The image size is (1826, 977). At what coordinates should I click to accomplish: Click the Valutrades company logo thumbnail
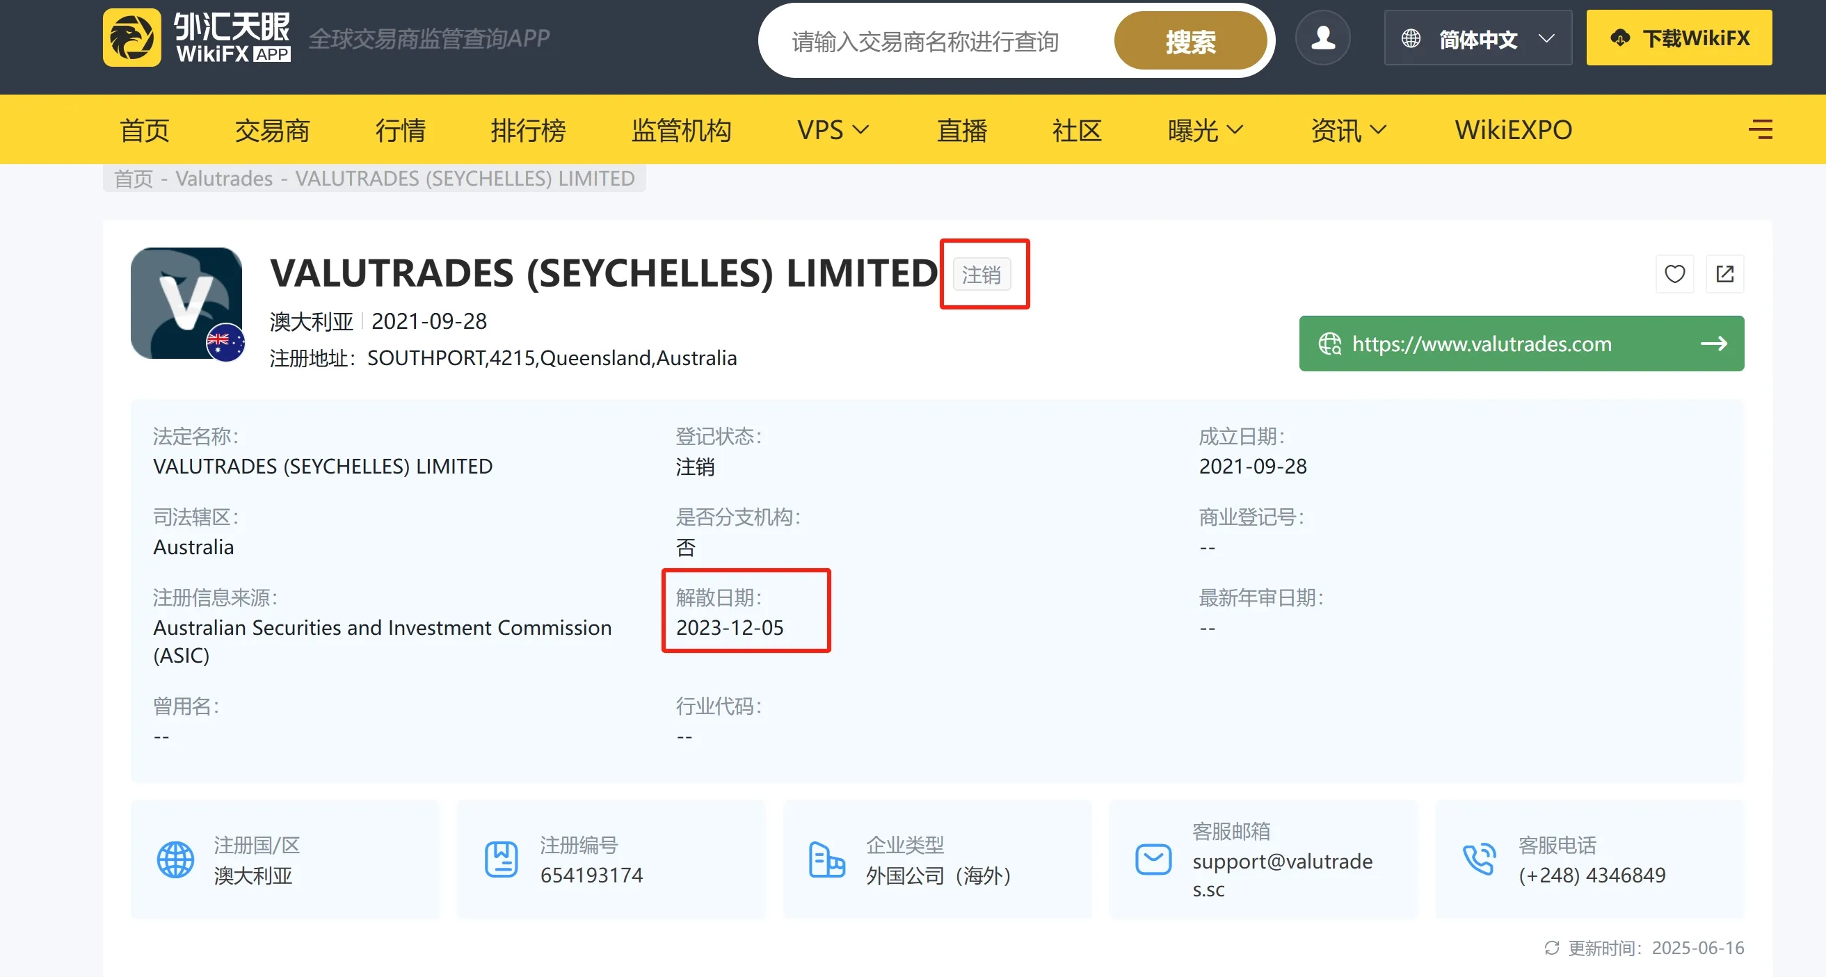point(186,303)
